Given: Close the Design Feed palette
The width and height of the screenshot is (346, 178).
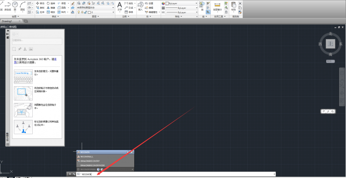Looking at the screenshot, I should tap(8, 30).
